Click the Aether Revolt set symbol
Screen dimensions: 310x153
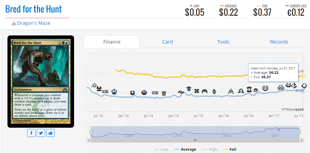point(281,88)
